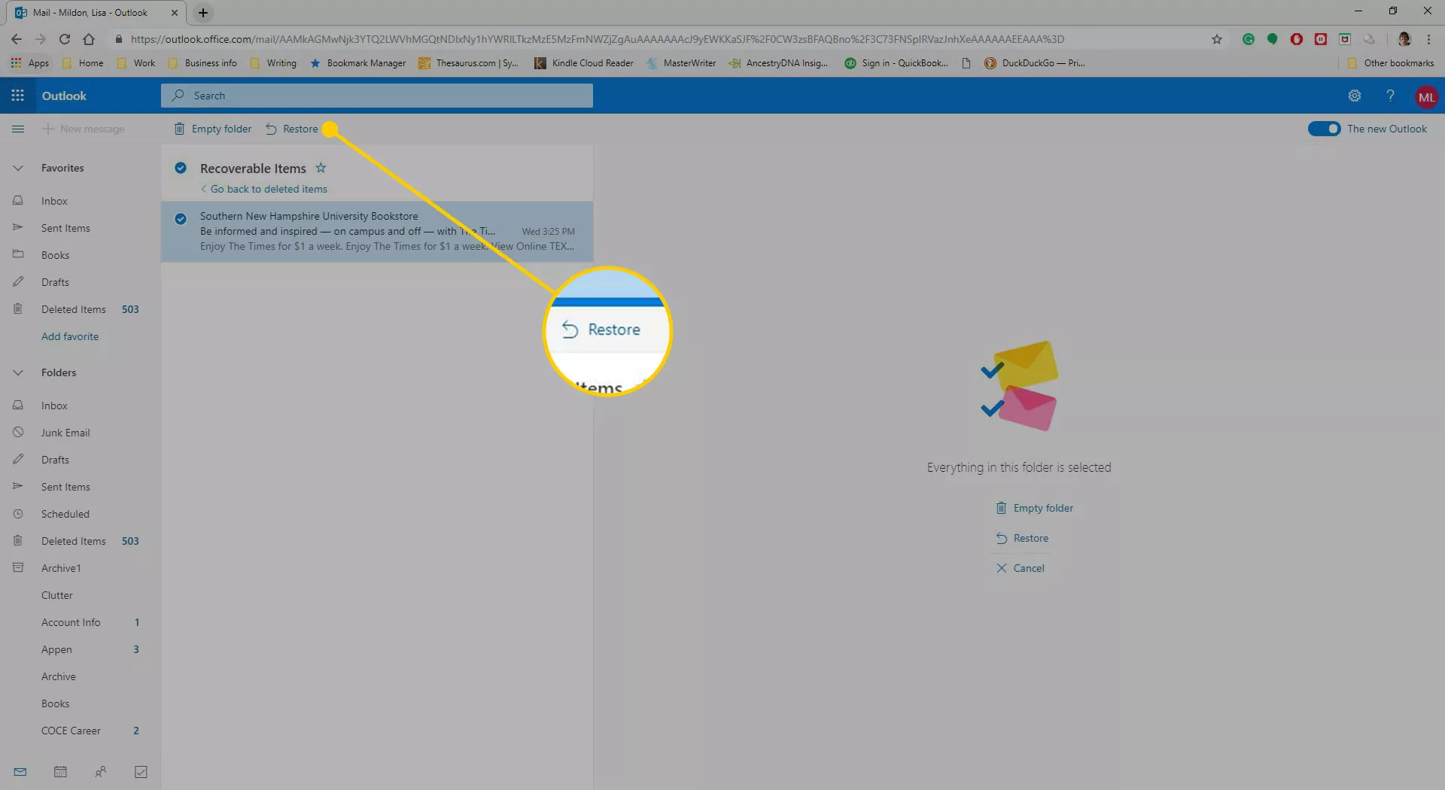This screenshot has height=790, width=1445.
Task: Uncheck the select-all Recoverable Items checkbox
Action: (181, 168)
